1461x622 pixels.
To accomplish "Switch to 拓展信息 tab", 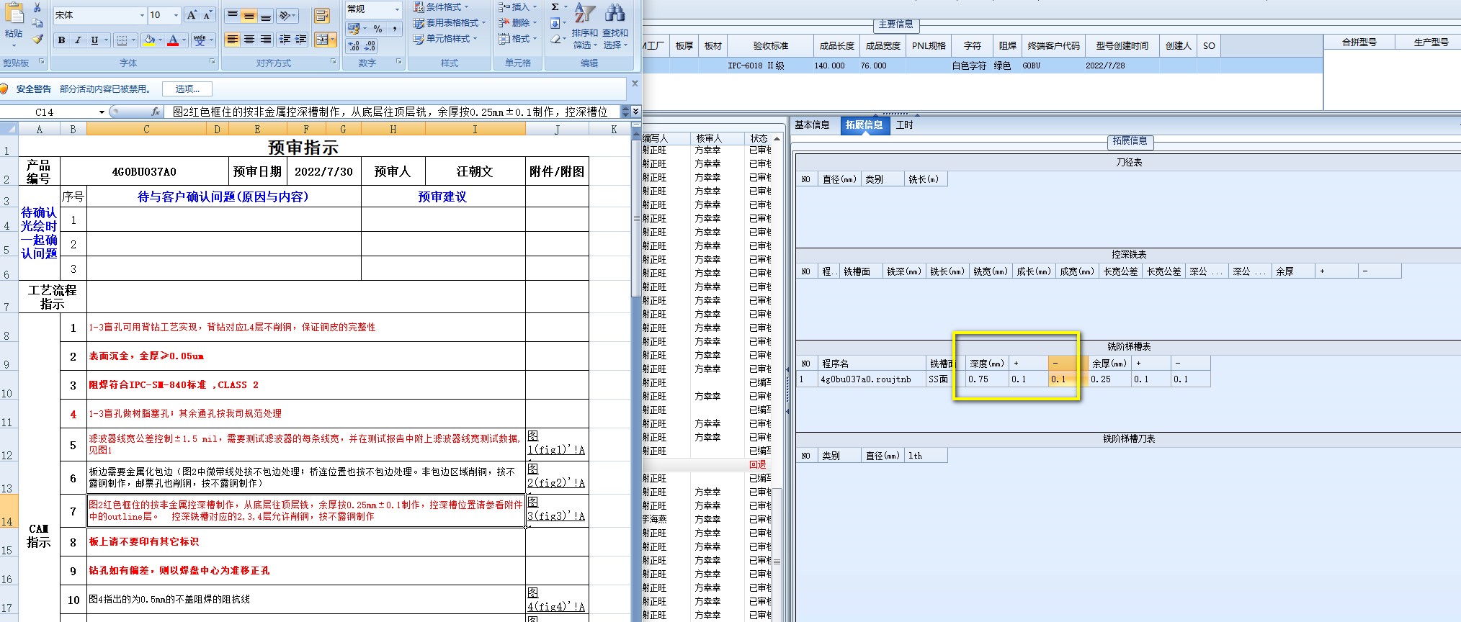I will [x=864, y=125].
